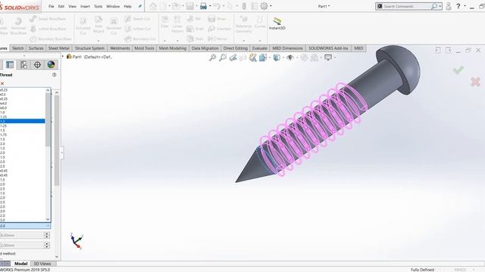Select the 1.75 entry in size list
Image resolution: width=485 pixels, height=272 pixels.
23,134
